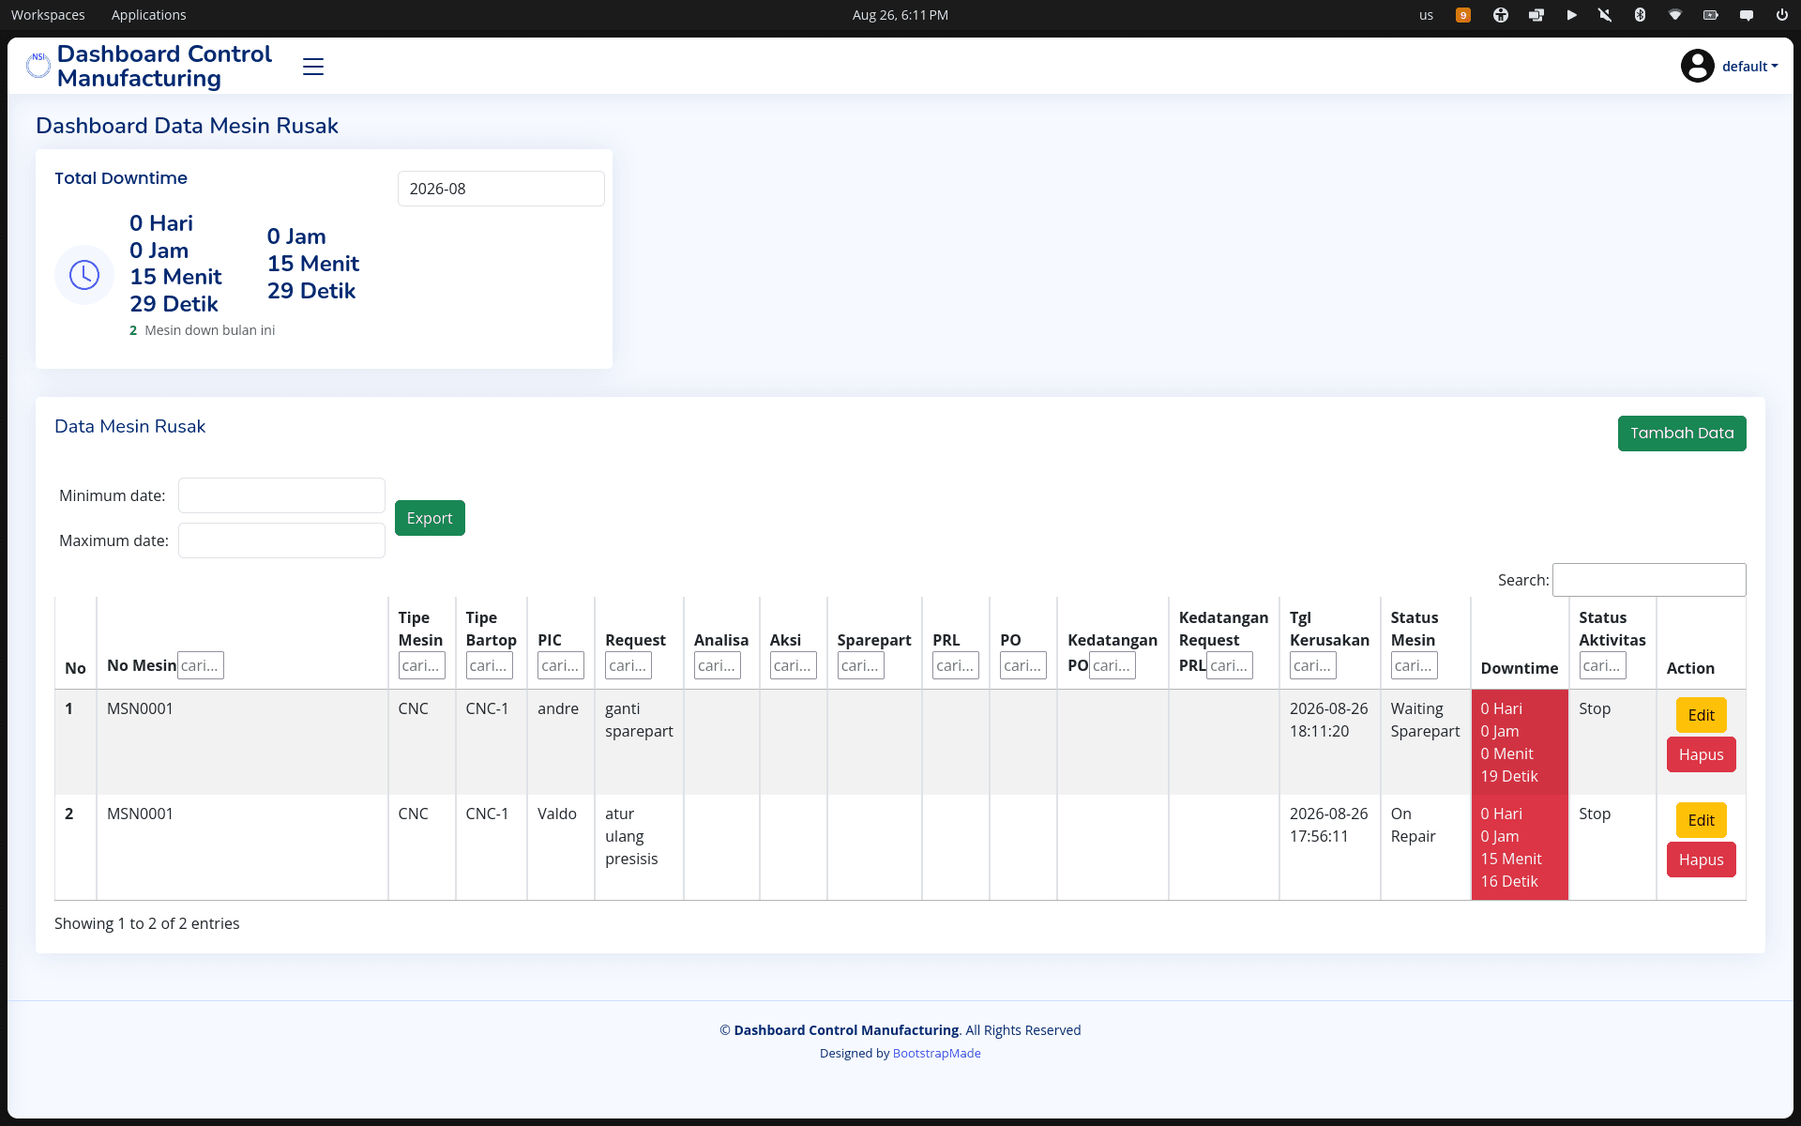The image size is (1801, 1126).
Task: Open the 2026-08 month picker field
Action: tap(501, 189)
